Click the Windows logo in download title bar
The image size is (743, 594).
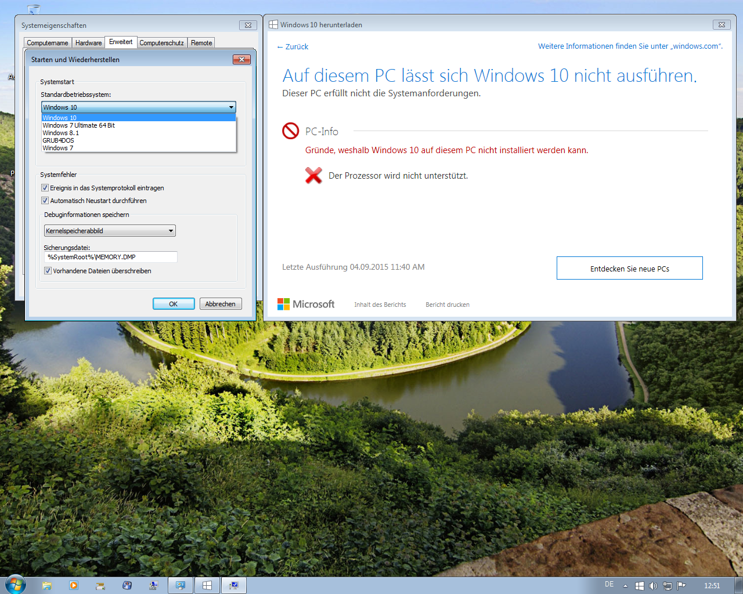tap(273, 24)
